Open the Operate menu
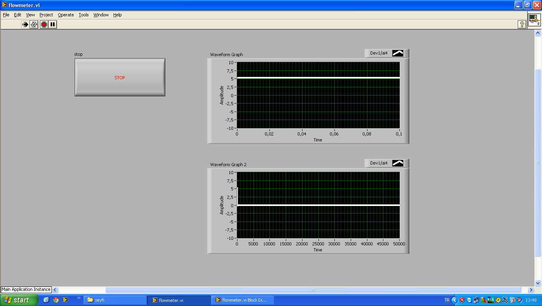Image resolution: width=542 pixels, height=306 pixels. pyautogui.click(x=66, y=15)
